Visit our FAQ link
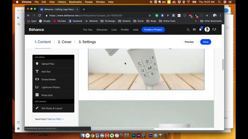 (x=55, y=119)
